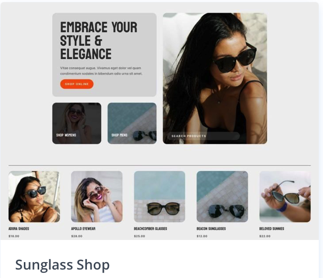
Task: Select the Beloved Sunnies product image
Action: (x=285, y=197)
